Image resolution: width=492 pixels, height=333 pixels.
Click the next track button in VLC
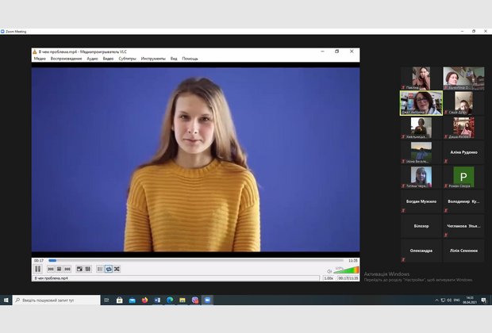point(67,270)
